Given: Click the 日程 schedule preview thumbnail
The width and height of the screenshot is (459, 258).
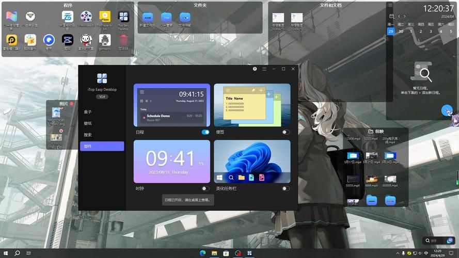Looking at the screenshot, I should point(172,105).
